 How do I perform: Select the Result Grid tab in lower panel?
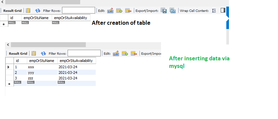tap(18, 53)
